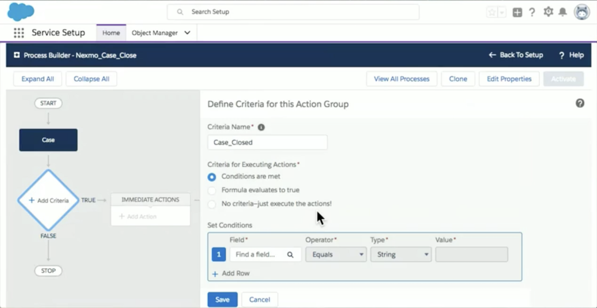Focus the Search Setup field
The height and width of the screenshot is (308, 597).
[x=293, y=12]
